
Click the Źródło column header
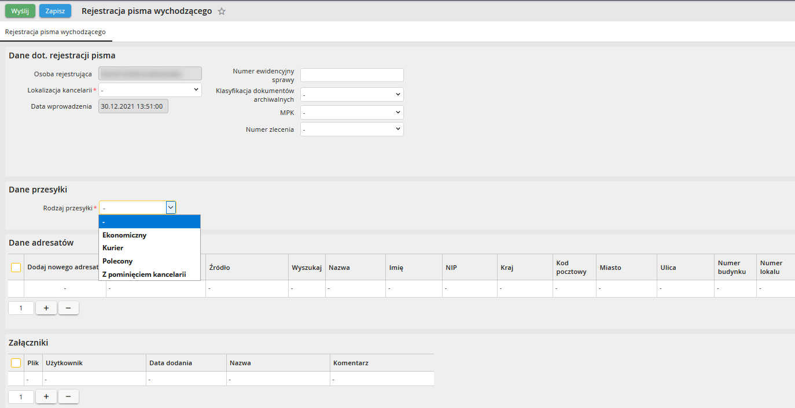(247, 268)
